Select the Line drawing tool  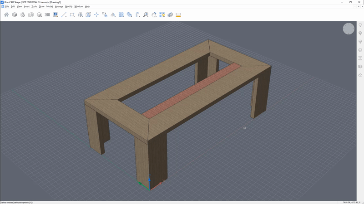[64, 15]
